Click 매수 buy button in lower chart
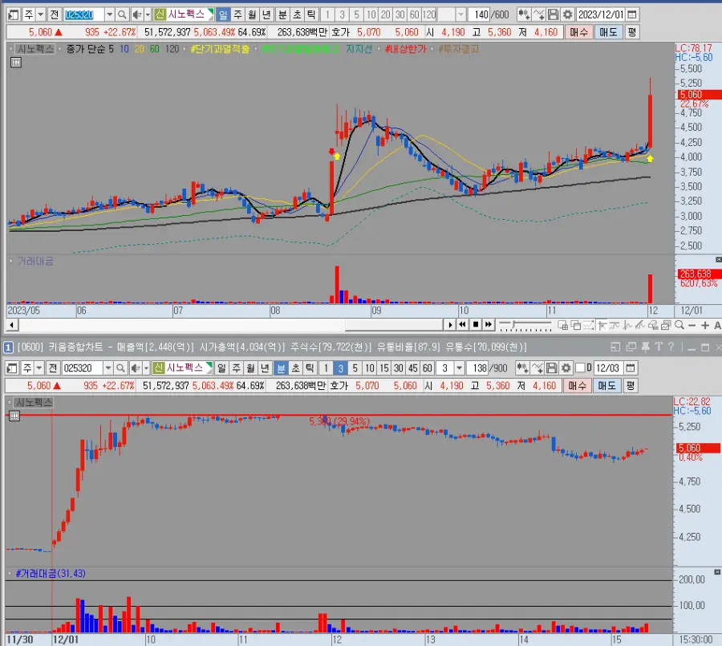The width and height of the screenshot is (722, 646). [x=578, y=386]
